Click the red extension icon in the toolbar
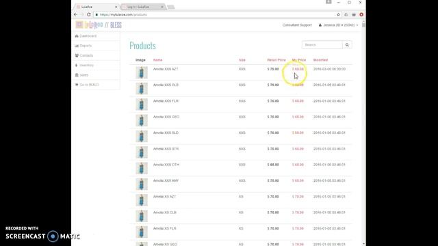The height and width of the screenshot is (246, 438). click(361, 14)
